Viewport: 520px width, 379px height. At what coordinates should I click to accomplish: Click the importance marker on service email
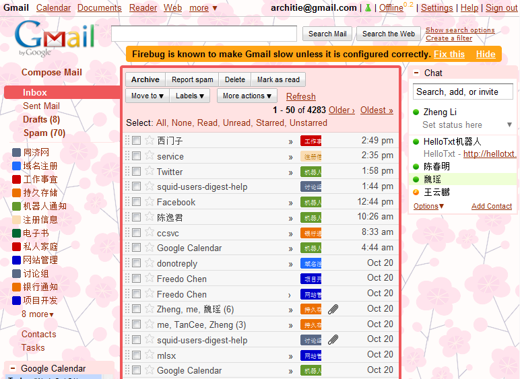coord(290,156)
